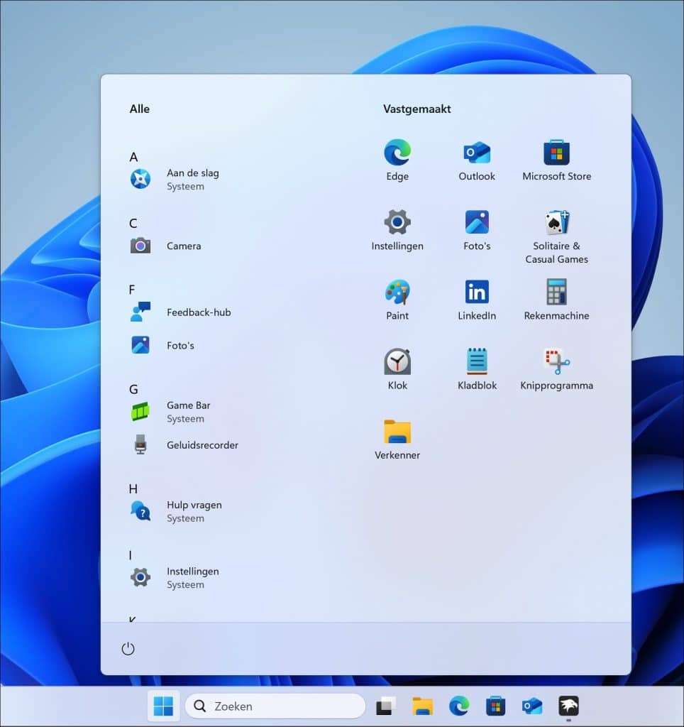
Task: Open the LinkedIn pinned app
Action: [x=477, y=300]
